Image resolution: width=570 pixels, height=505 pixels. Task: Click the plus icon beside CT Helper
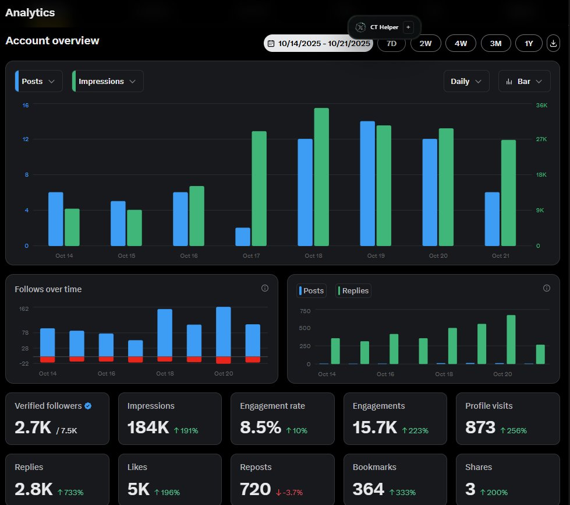coord(408,27)
